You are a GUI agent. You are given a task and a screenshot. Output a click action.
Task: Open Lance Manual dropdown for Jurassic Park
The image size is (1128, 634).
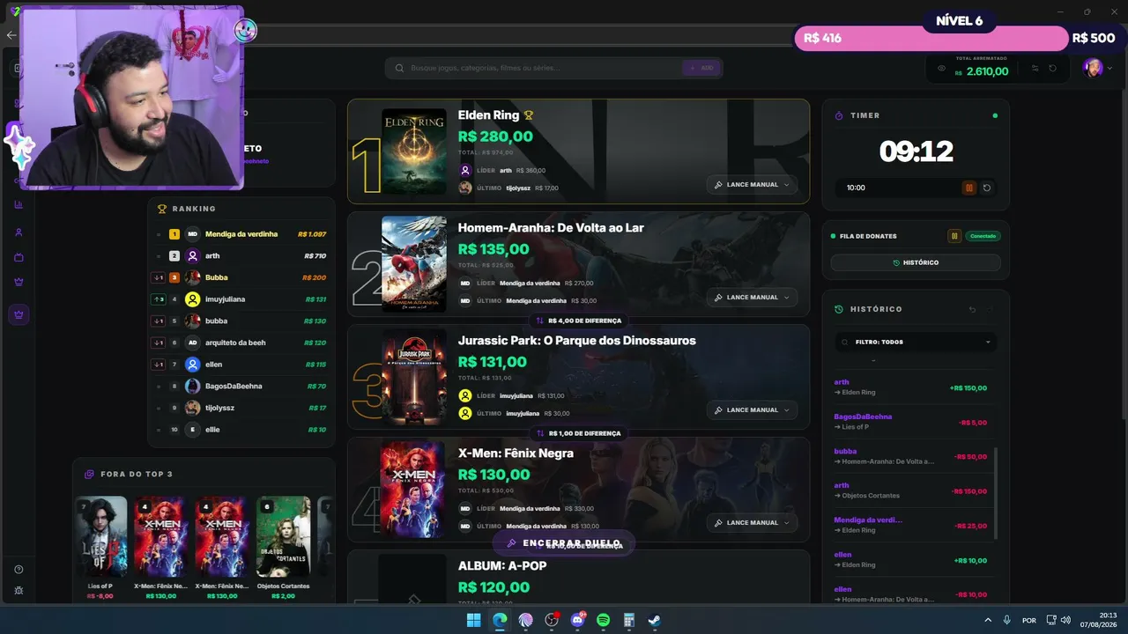point(752,409)
